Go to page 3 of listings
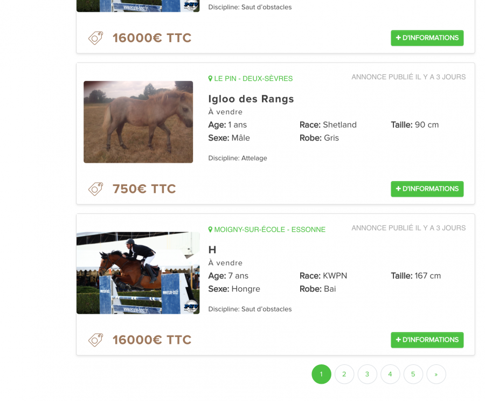 coord(367,375)
